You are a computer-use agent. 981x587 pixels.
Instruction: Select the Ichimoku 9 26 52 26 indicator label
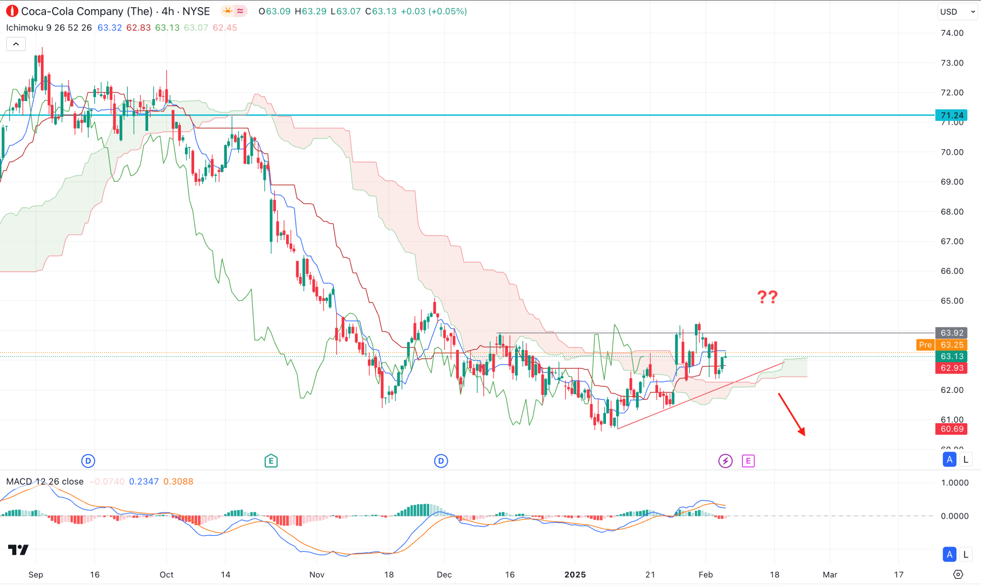click(49, 28)
